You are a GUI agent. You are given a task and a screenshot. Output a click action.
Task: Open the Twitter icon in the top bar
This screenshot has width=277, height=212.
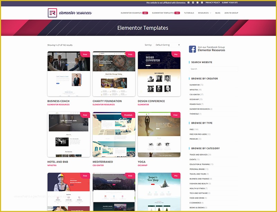tap(193, 3)
